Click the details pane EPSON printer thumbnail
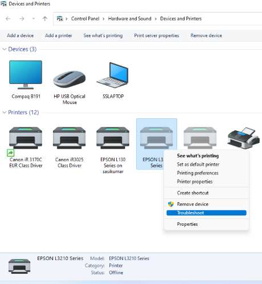 (x=19, y=266)
